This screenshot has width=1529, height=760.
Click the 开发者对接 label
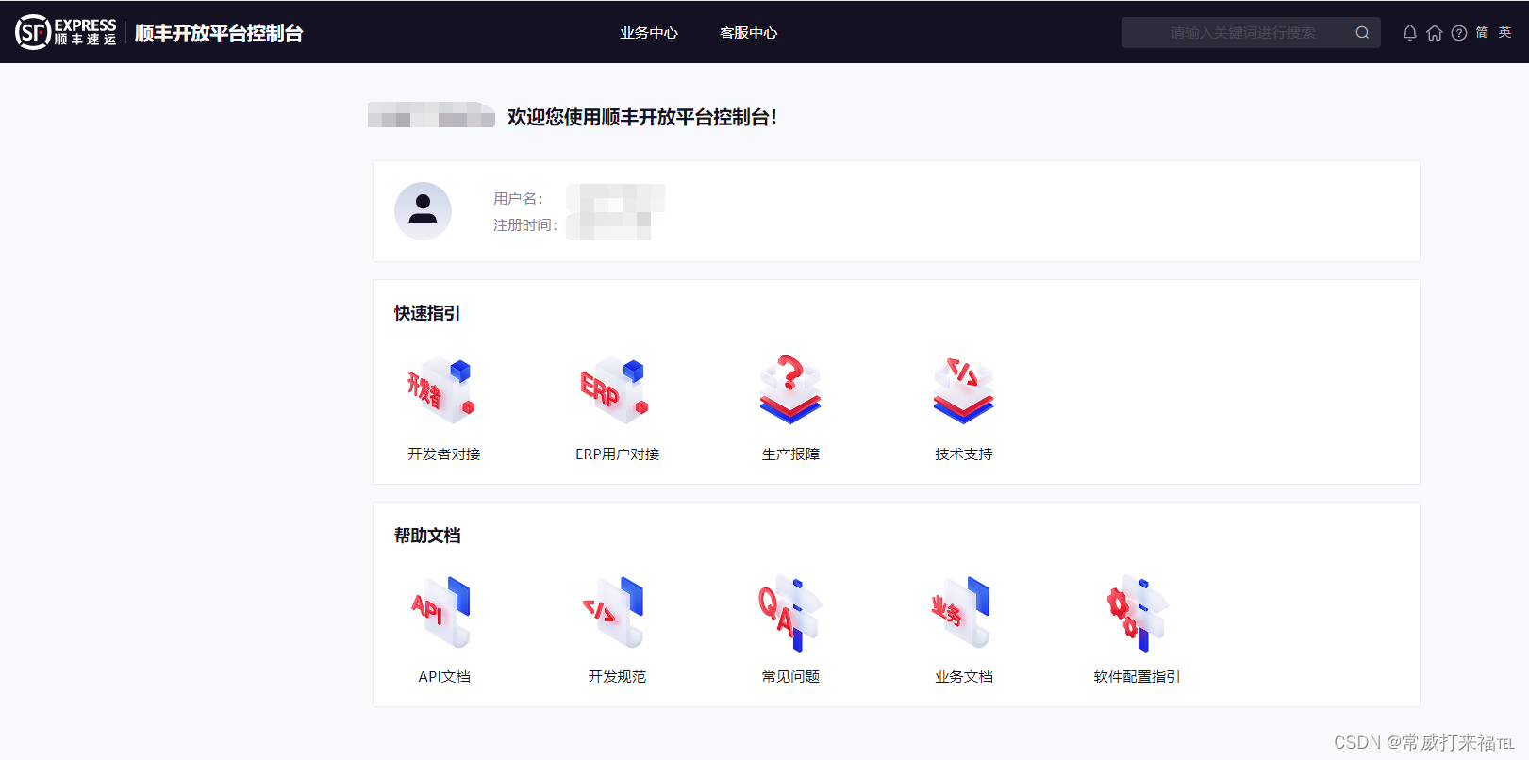(444, 454)
